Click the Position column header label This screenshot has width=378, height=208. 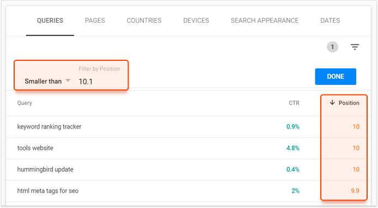pyautogui.click(x=349, y=103)
